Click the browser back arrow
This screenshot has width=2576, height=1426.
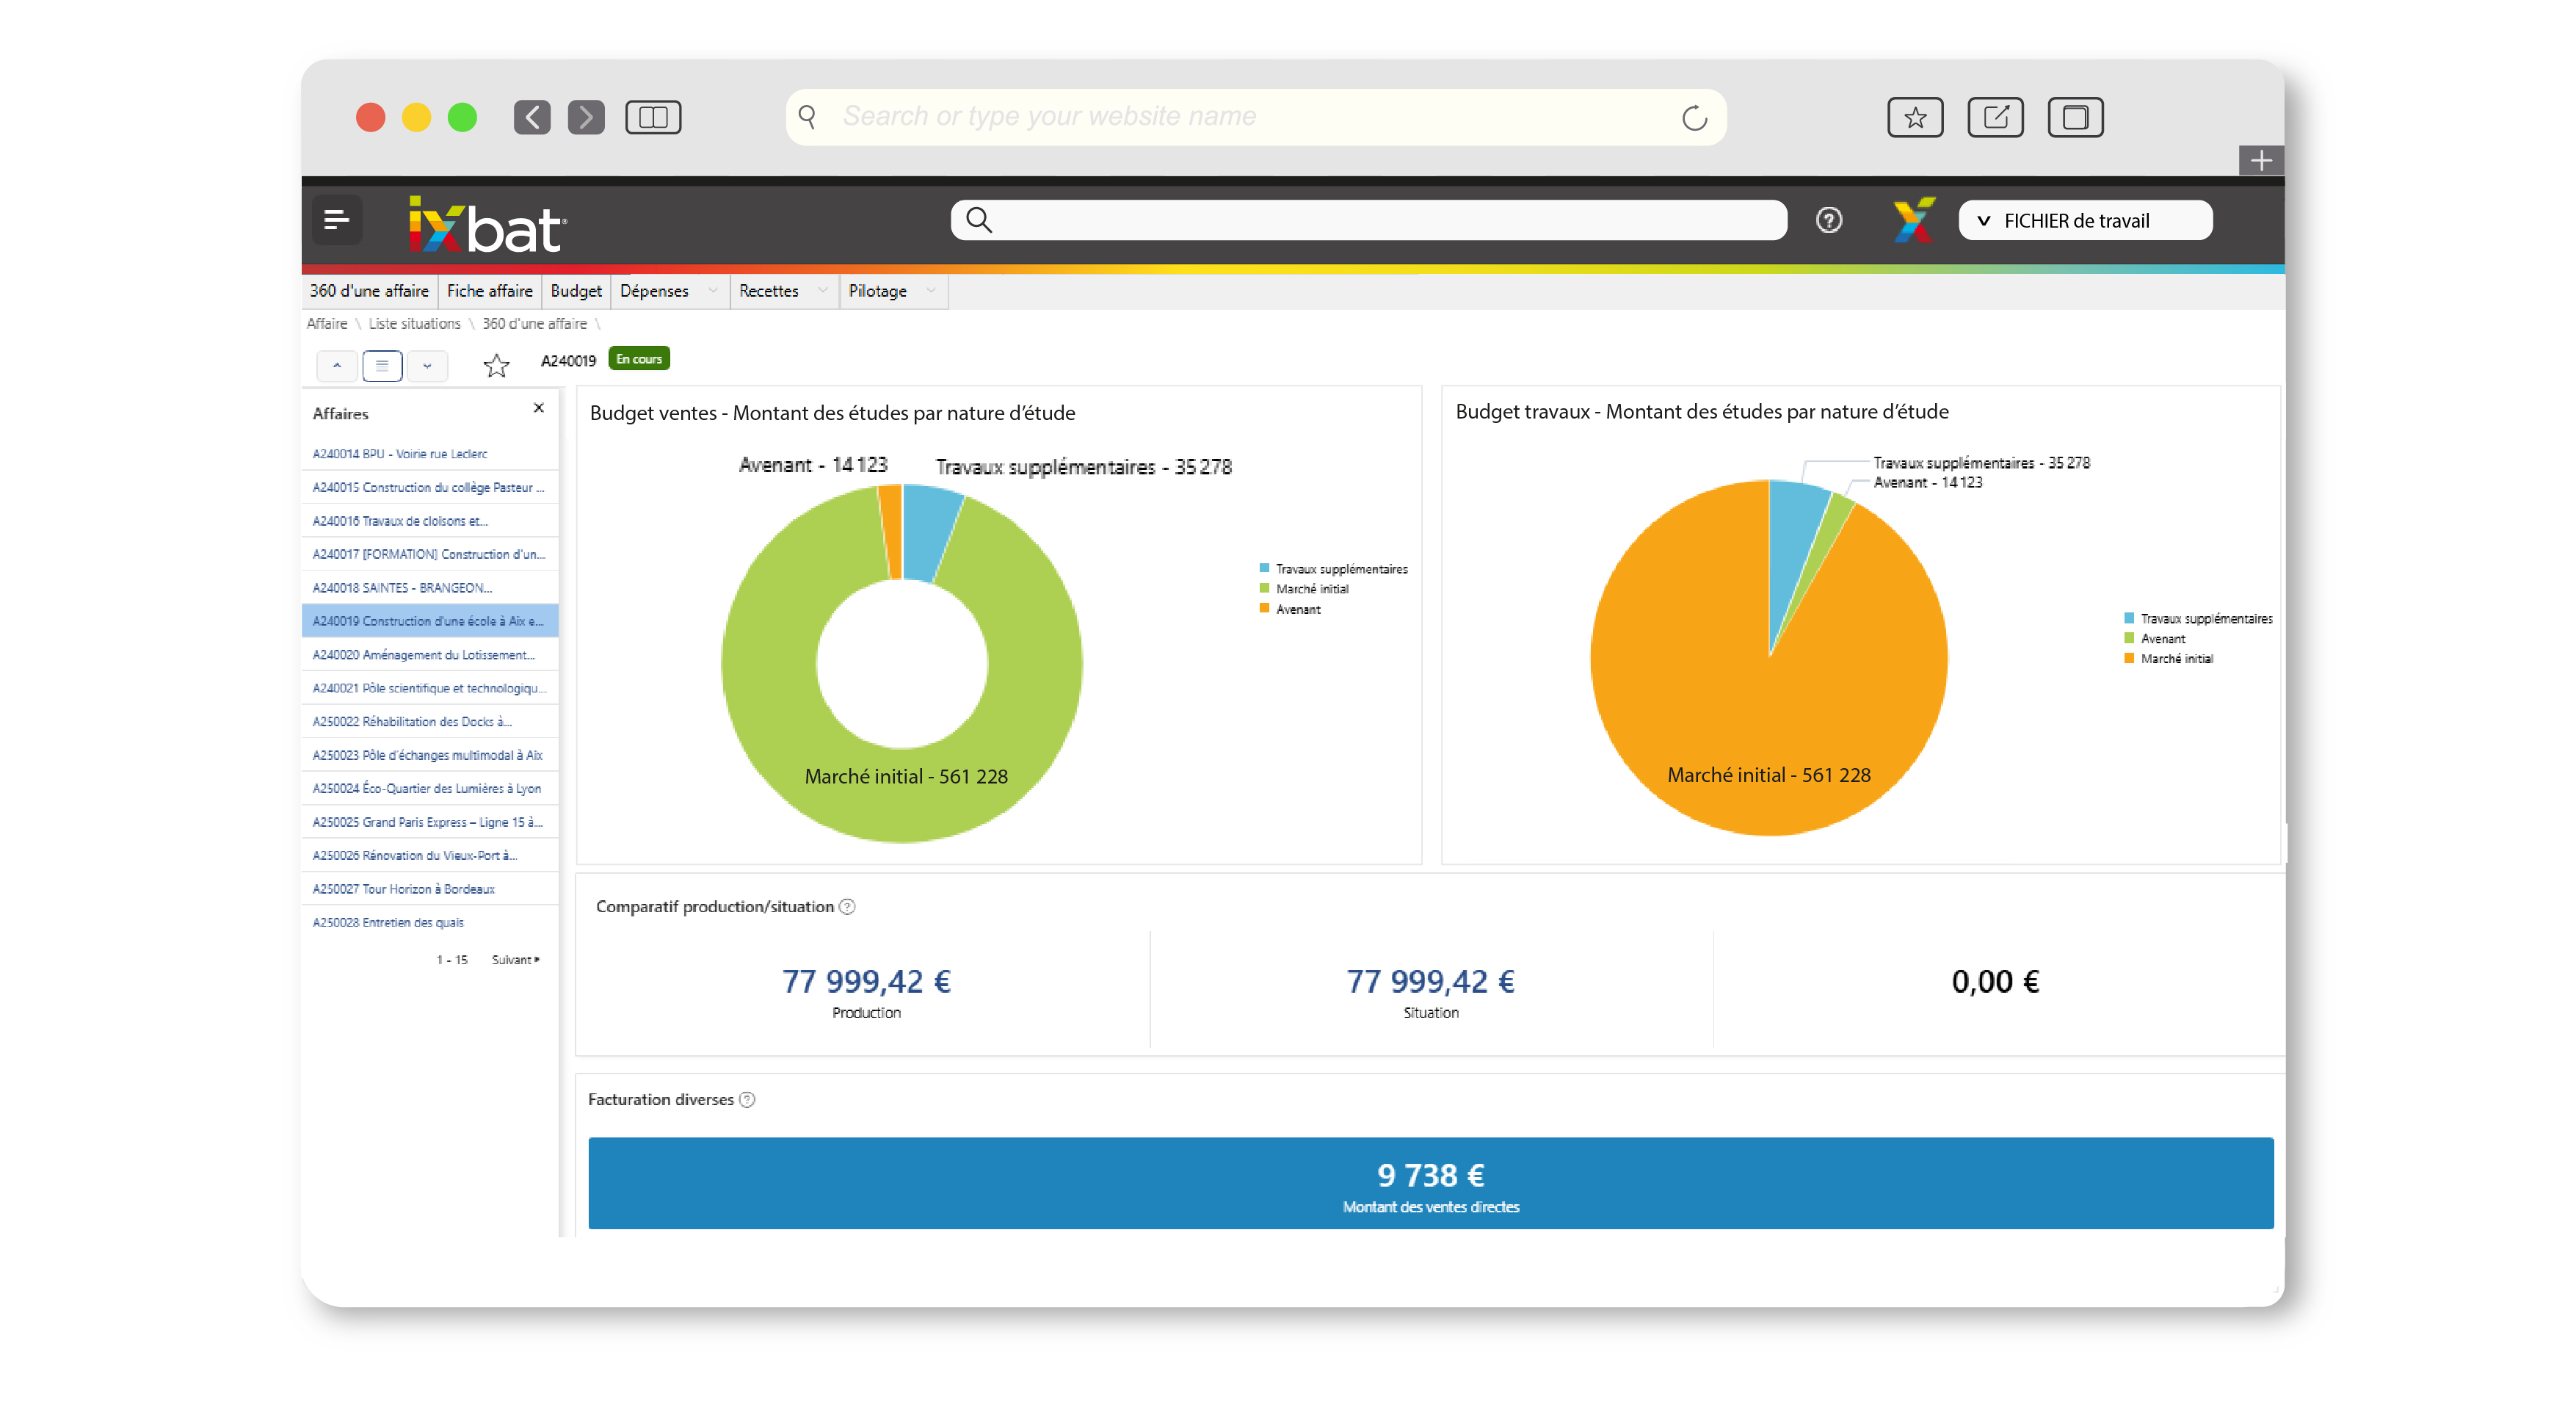(x=532, y=117)
